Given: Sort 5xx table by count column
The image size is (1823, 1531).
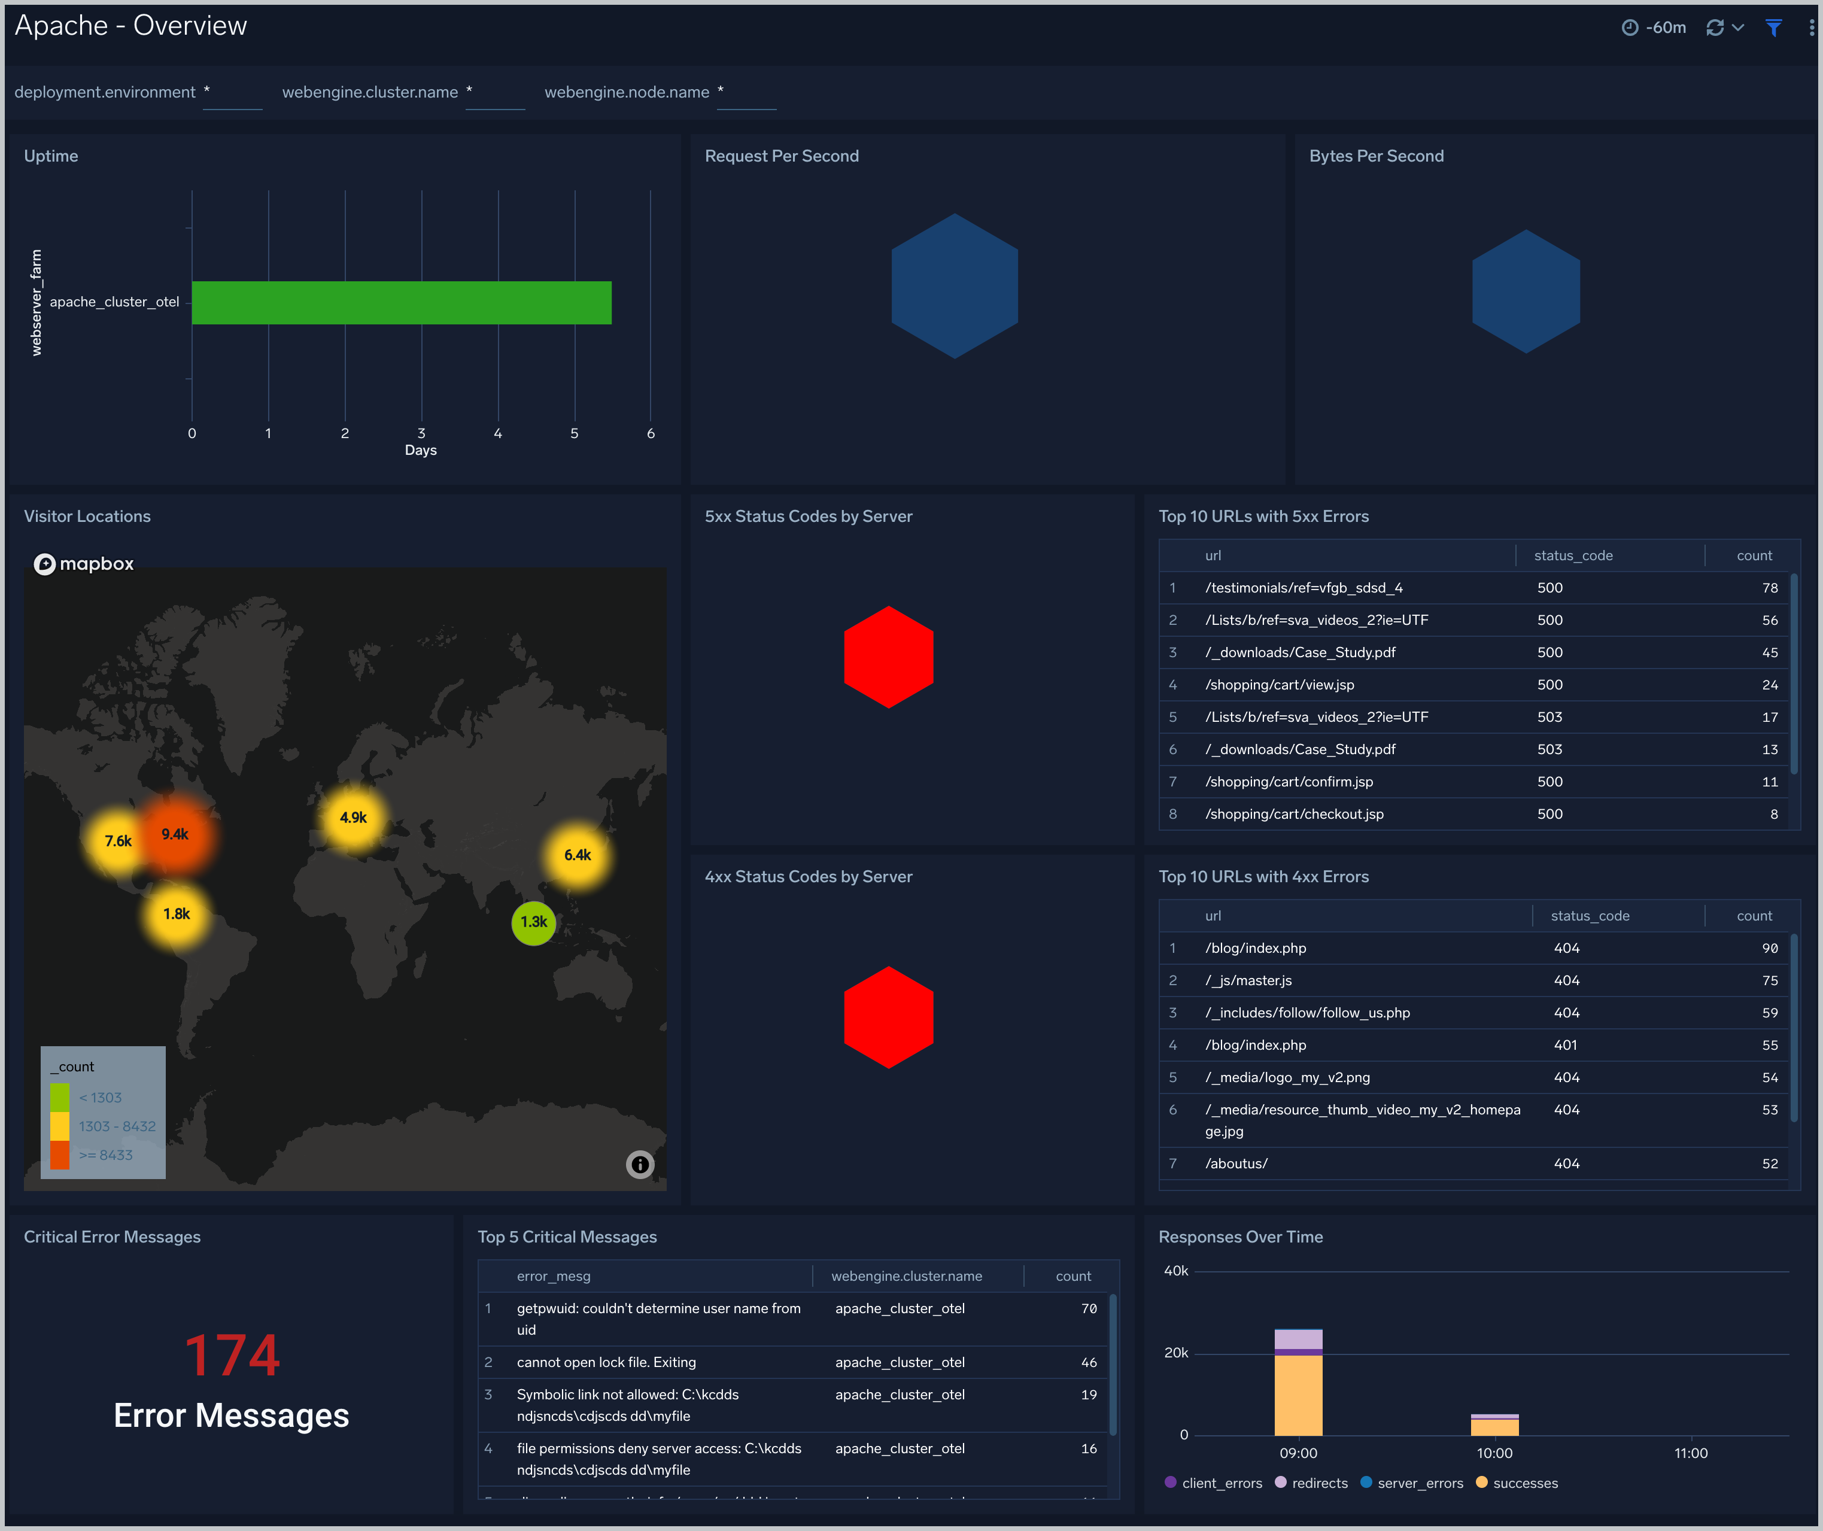Looking at the screenshot, I should (x=1754, y=555).
